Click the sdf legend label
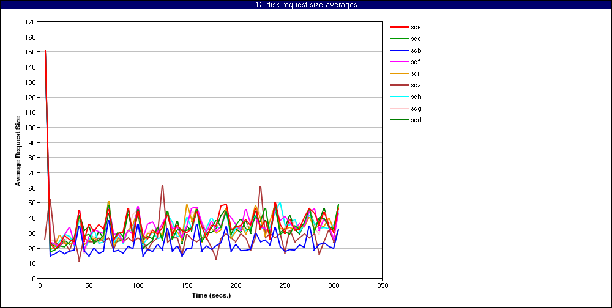Image resolution: width=612 pixels, height=308 pixels. coord(416,62)
